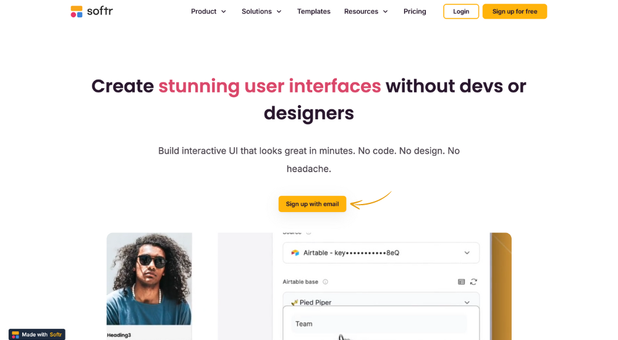This screenshot has width=618, height=340.
Task: Click Sign up for free button
Action: tap(515, 12)
